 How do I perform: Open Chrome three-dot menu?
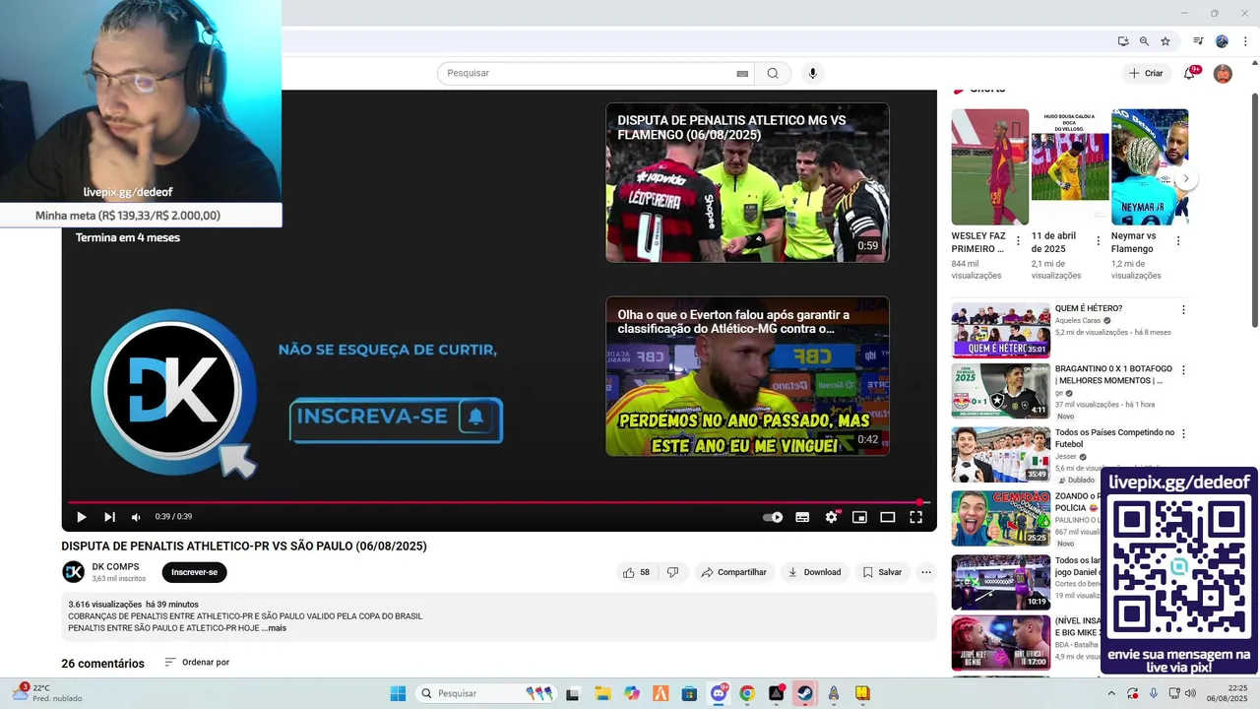(1245, 41)
